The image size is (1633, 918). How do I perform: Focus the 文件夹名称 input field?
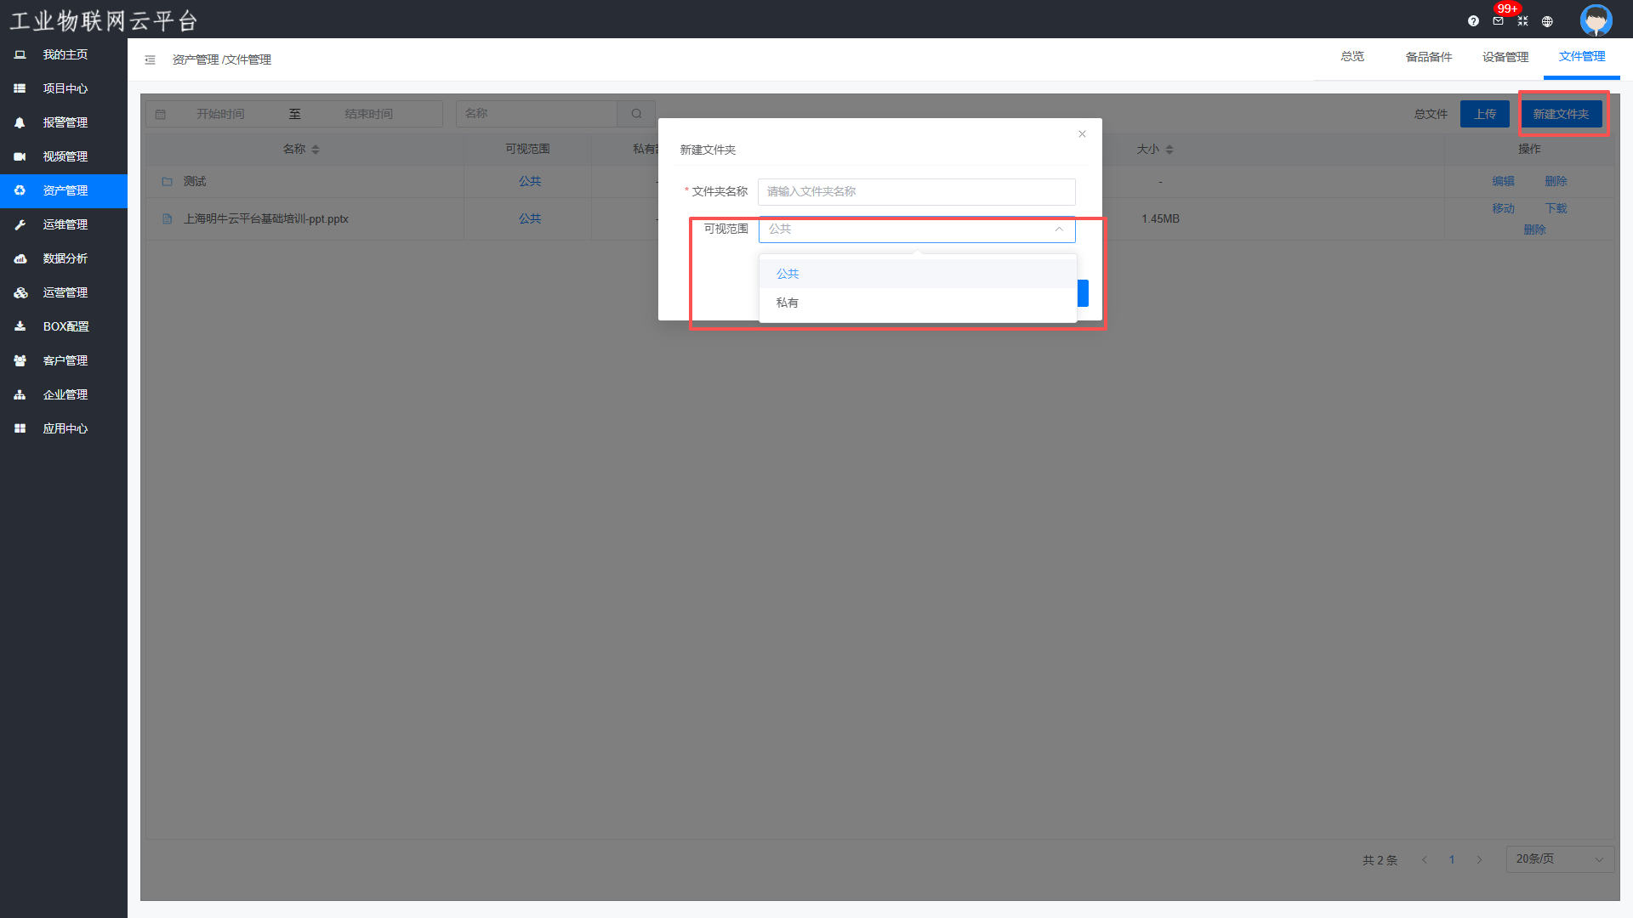point(916,192)
